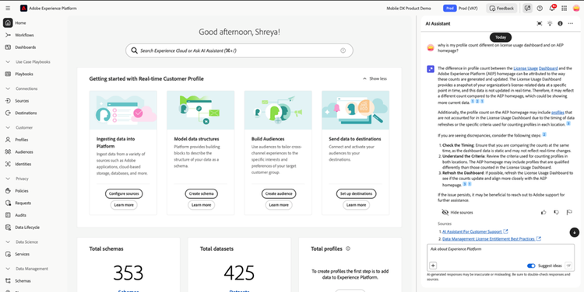Flag the AI Assistant response
Viewport: 584px width, 292px height.
tap(569, 213)
